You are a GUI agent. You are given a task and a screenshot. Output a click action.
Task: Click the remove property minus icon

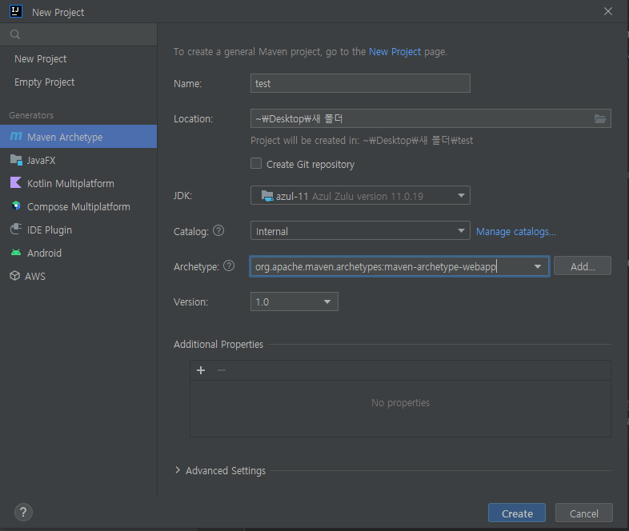[222, 370]
